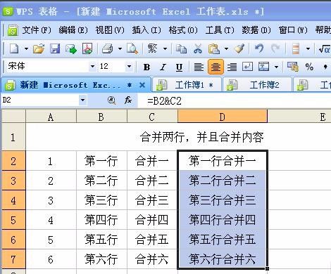Image resolution: width=331 pixels, height=274 pixels.
Task: Click cell containing 第一行合并一
Action: (223, 161)
